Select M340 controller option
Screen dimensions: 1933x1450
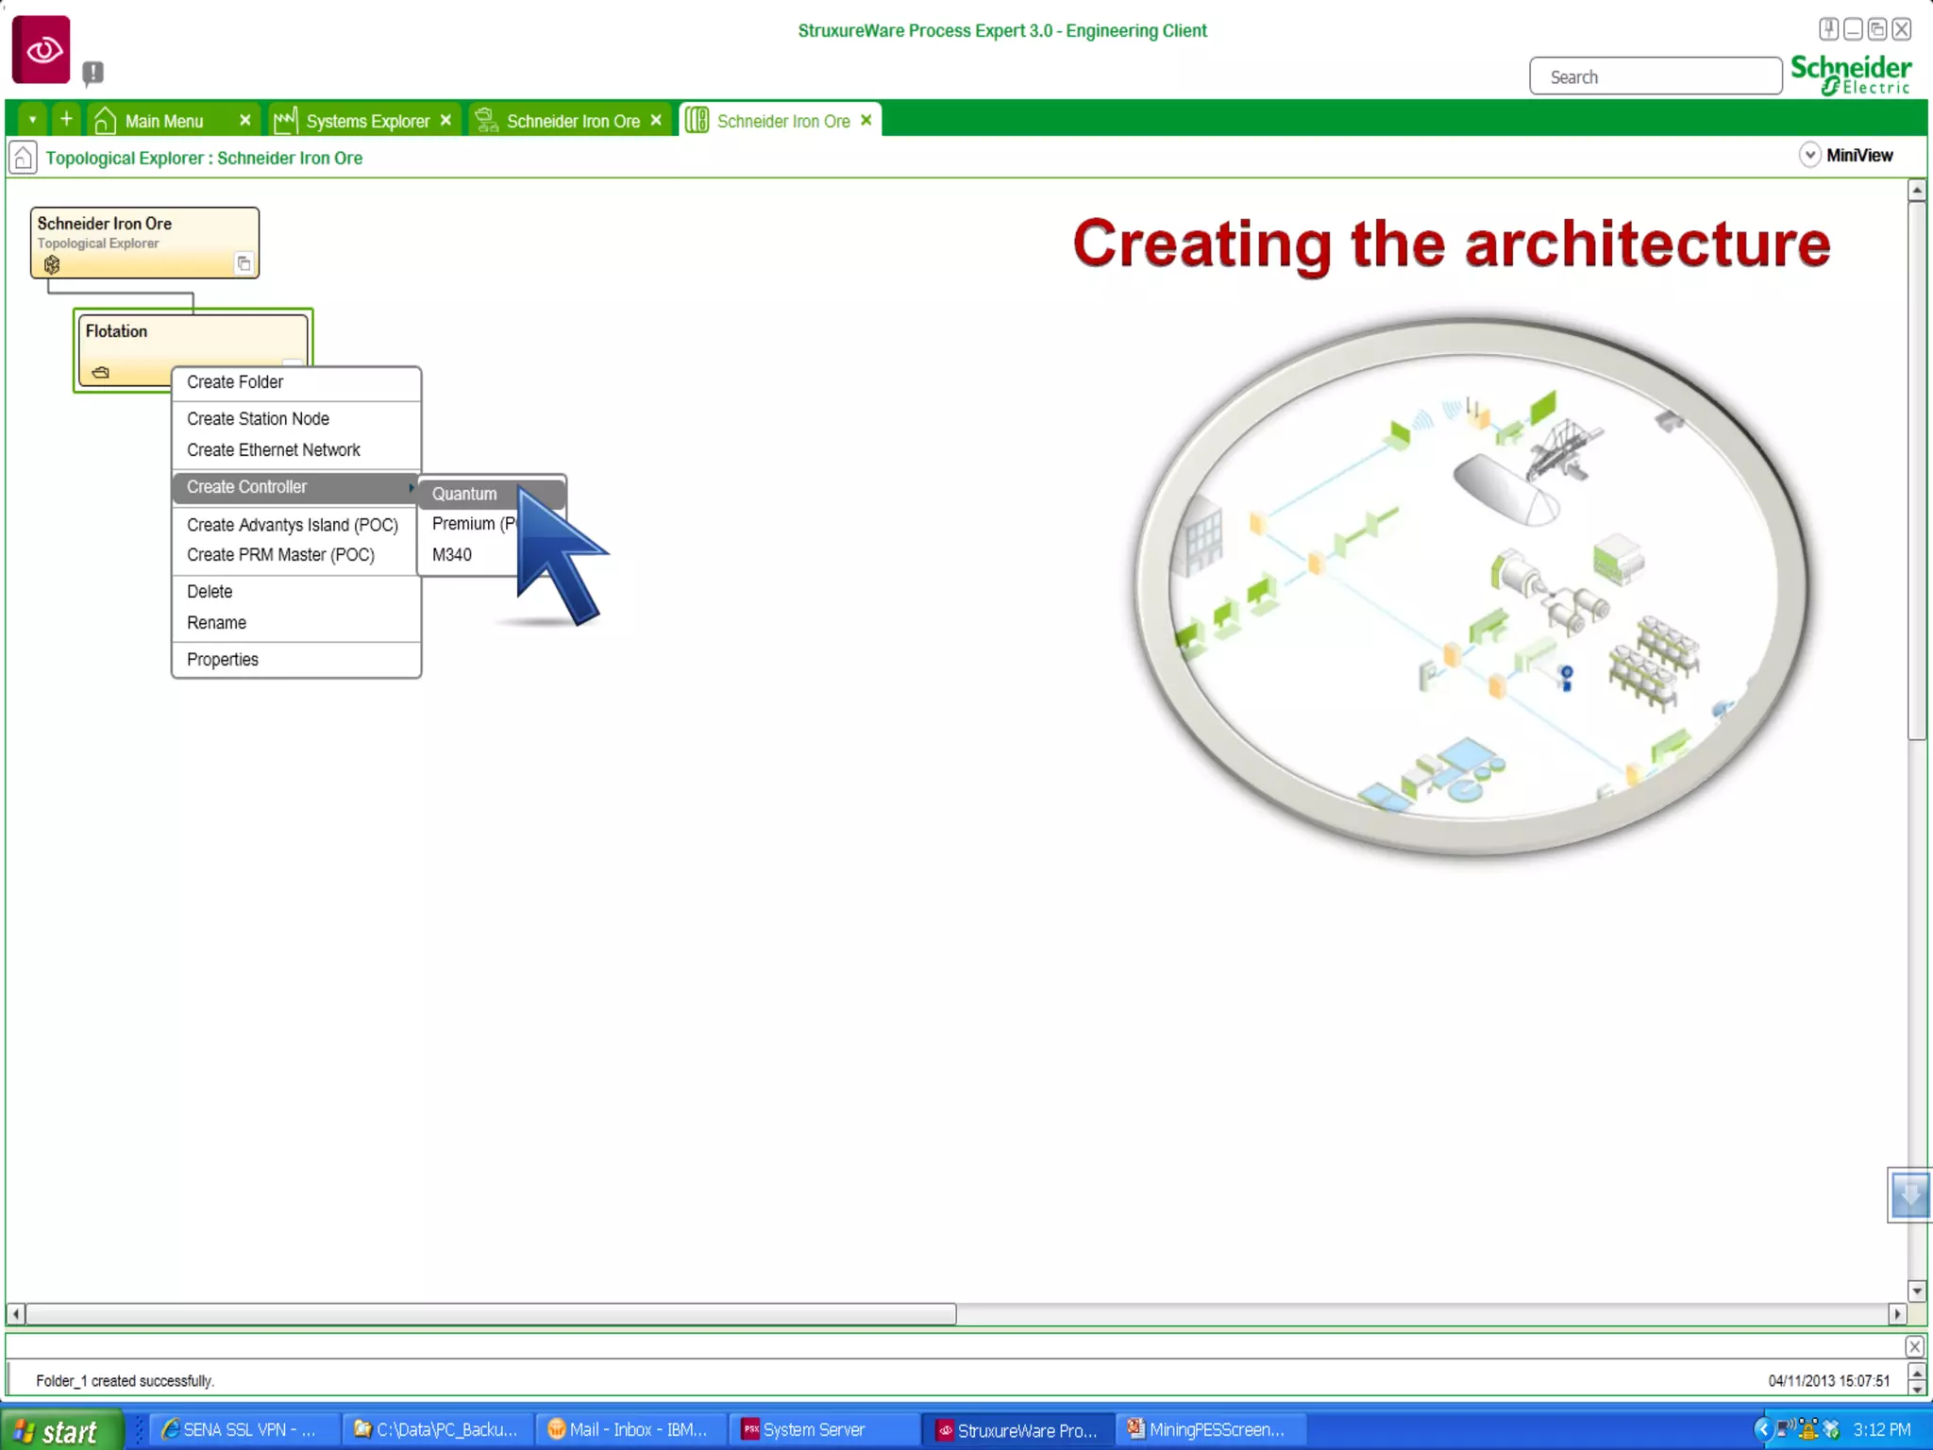[452, 555]
